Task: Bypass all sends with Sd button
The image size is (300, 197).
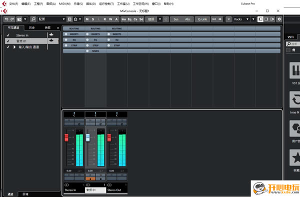Action: pyautogui.click(x=141, y=19)
